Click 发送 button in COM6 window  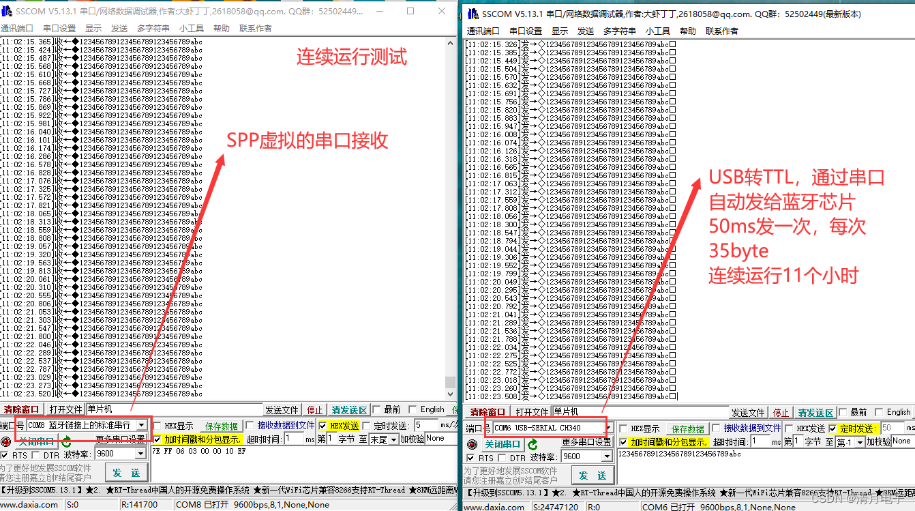pos(593,474)
